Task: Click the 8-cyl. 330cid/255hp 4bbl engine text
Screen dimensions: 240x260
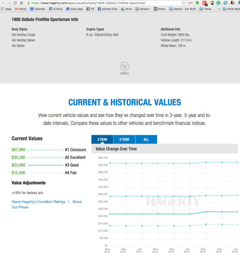Action: (102, 35)
